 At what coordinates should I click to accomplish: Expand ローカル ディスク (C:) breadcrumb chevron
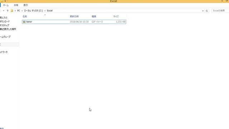(45, 11)
